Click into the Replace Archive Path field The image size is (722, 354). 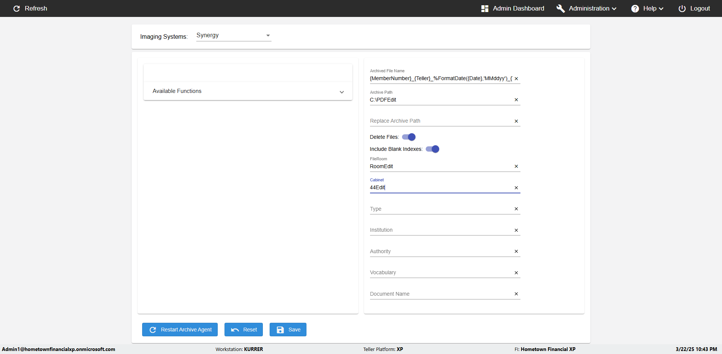[440, 121]
